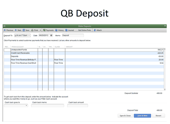Click the Memo field containing Deposit
Screen dimensions: 170x124
click(73, 35)
